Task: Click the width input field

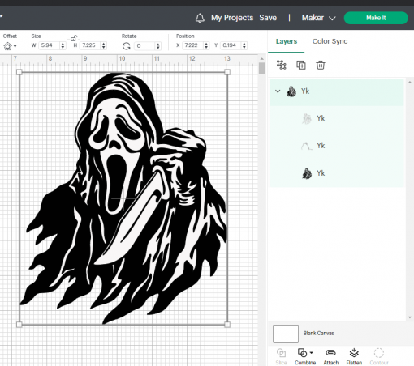Action: (49, 45)
